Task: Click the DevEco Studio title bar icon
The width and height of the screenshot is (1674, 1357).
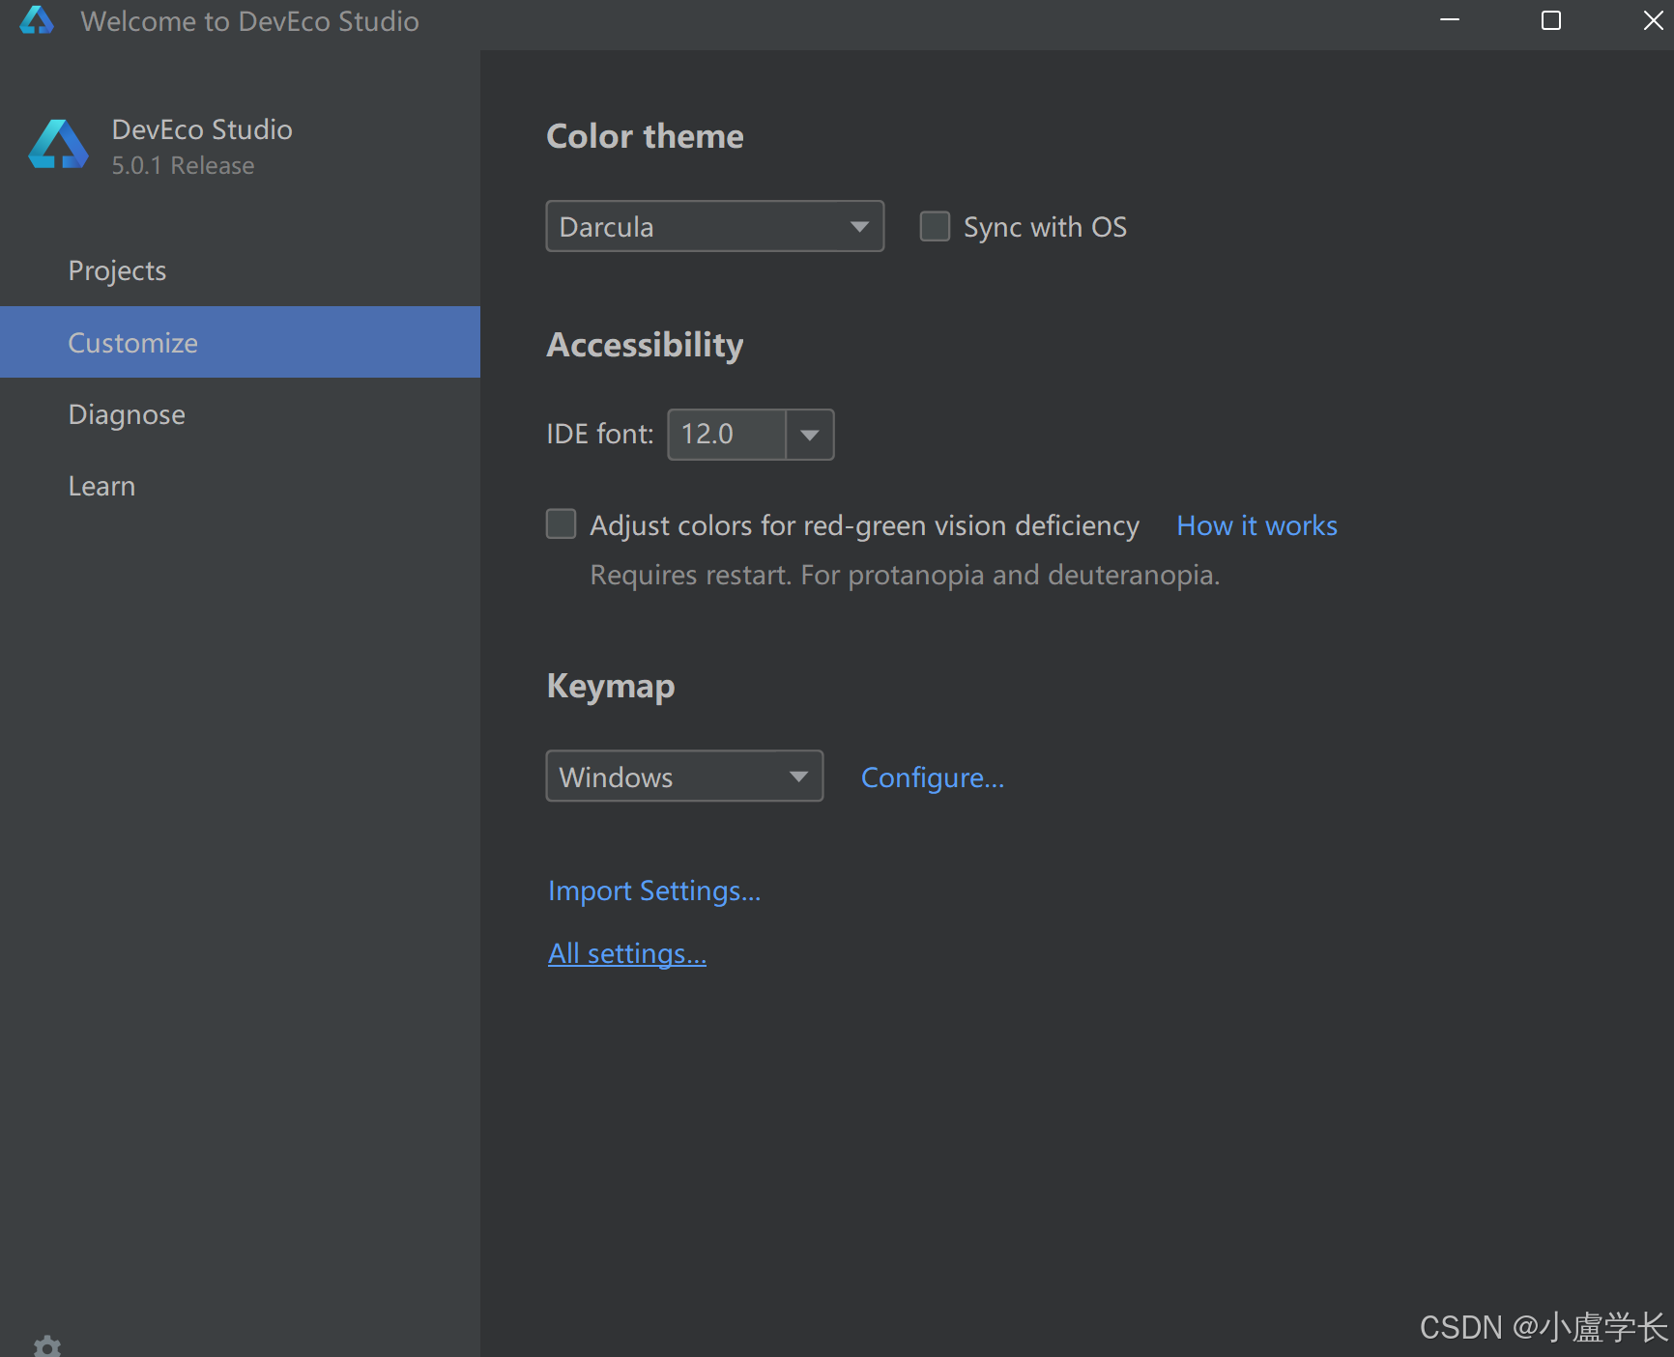Action: coord(37,20)
